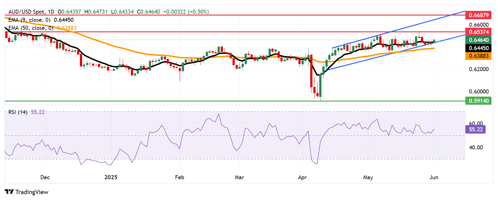
Task: Click the red 0.66879 resistance price tag
Action: [x=478, y=15]
